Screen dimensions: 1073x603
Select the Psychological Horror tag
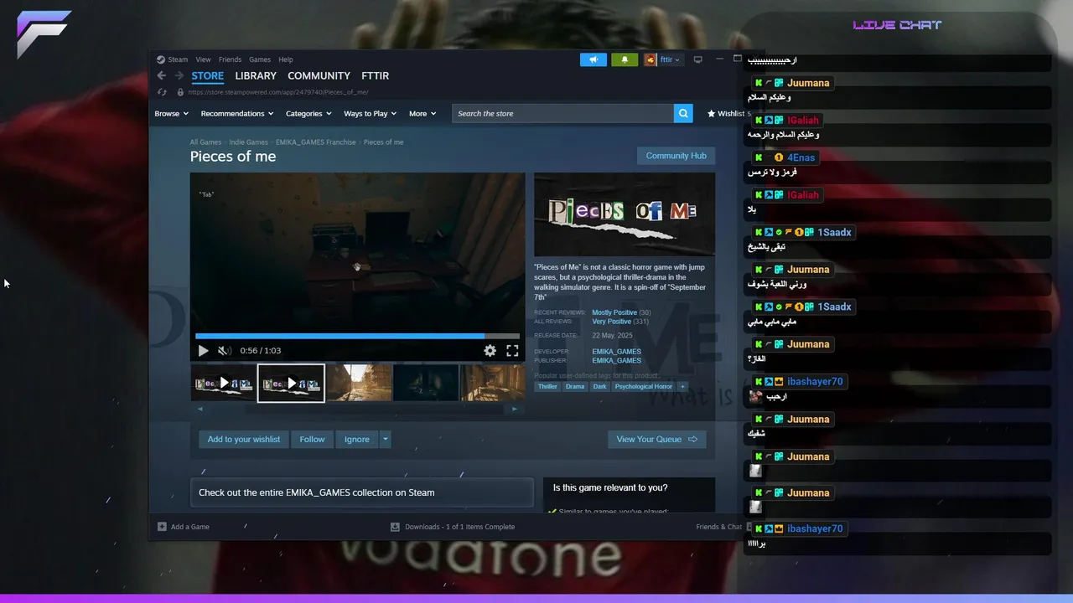[x=643, y=386]
